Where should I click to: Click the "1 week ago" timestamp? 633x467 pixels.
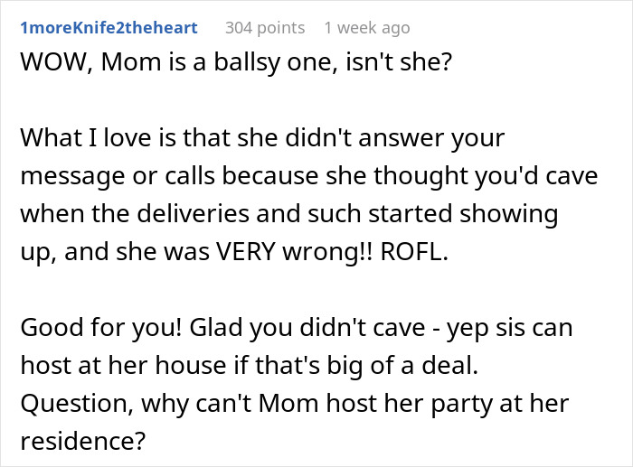tap(365, 28)
